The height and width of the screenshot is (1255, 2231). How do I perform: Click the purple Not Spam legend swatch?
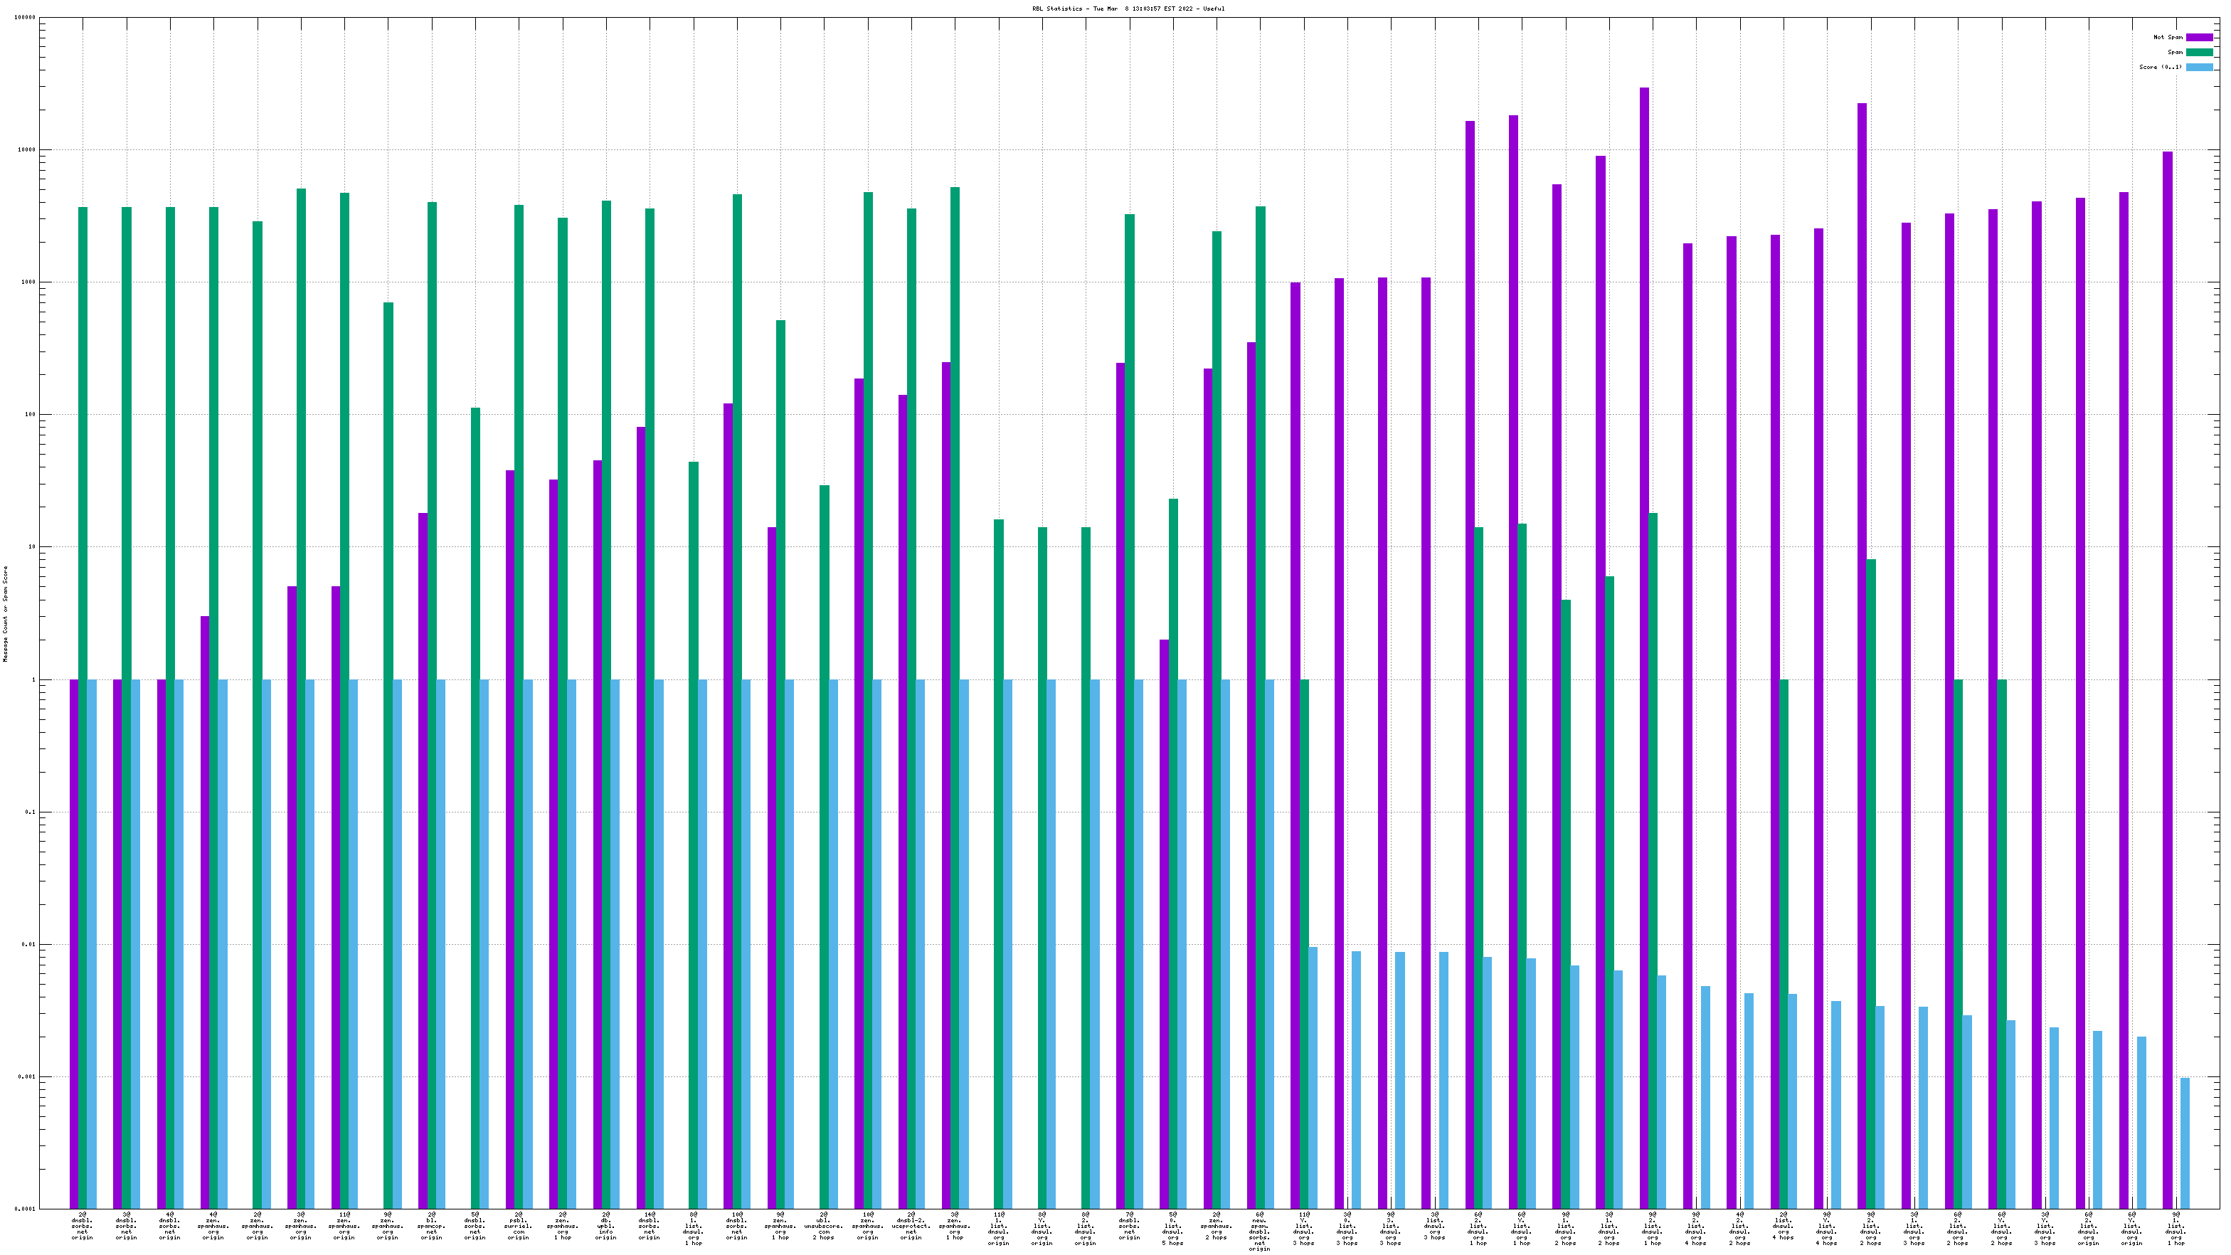(2199, 37)
